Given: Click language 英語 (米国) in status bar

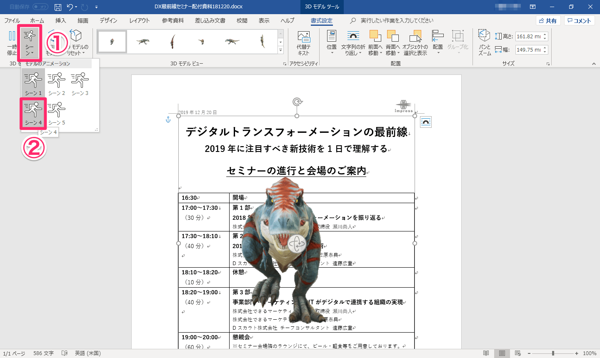Looking at the screenshot, I should coord(88,353).
